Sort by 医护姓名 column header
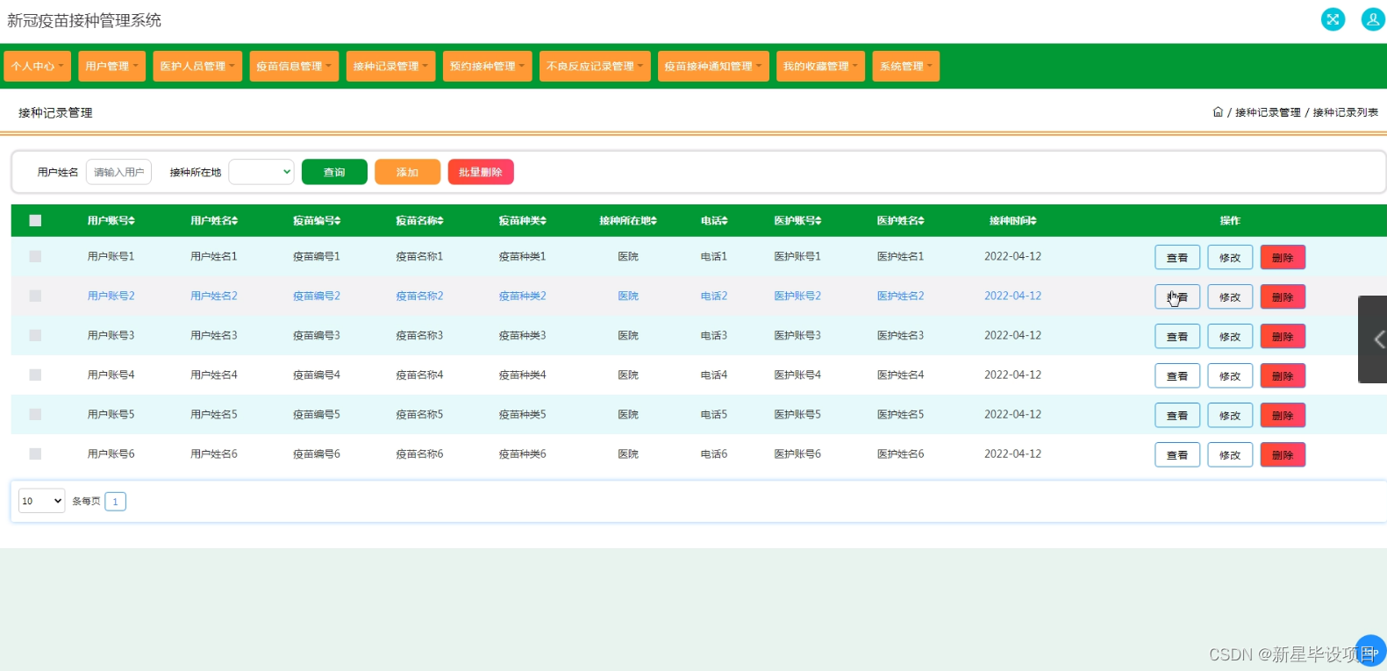Viewport: 1387px width, 671px height. click(x=900, y=221)
